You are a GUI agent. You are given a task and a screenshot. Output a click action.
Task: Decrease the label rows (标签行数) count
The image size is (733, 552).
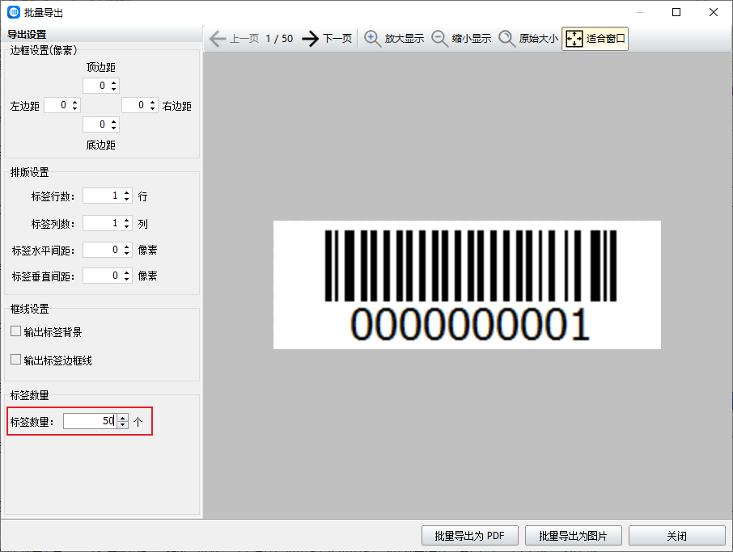pyautogui.click(x=127, y=199)
